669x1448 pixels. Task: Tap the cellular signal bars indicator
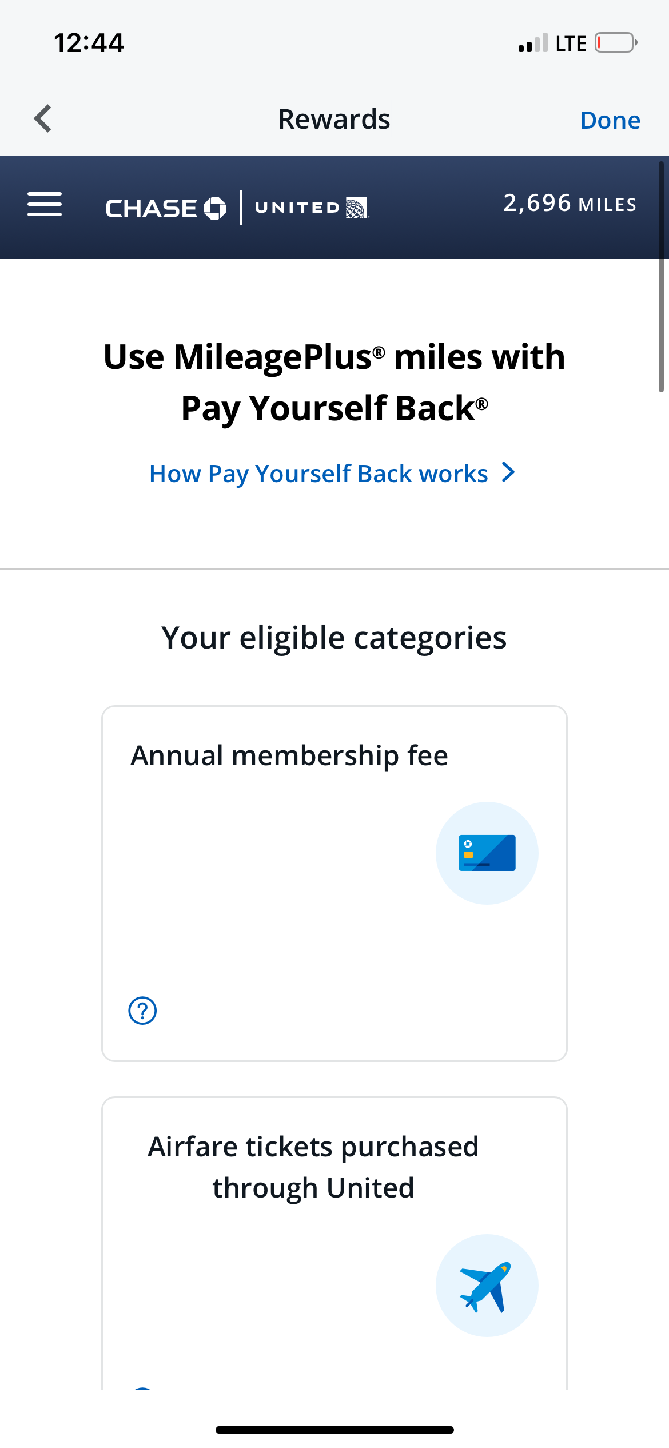click(532, 43)
